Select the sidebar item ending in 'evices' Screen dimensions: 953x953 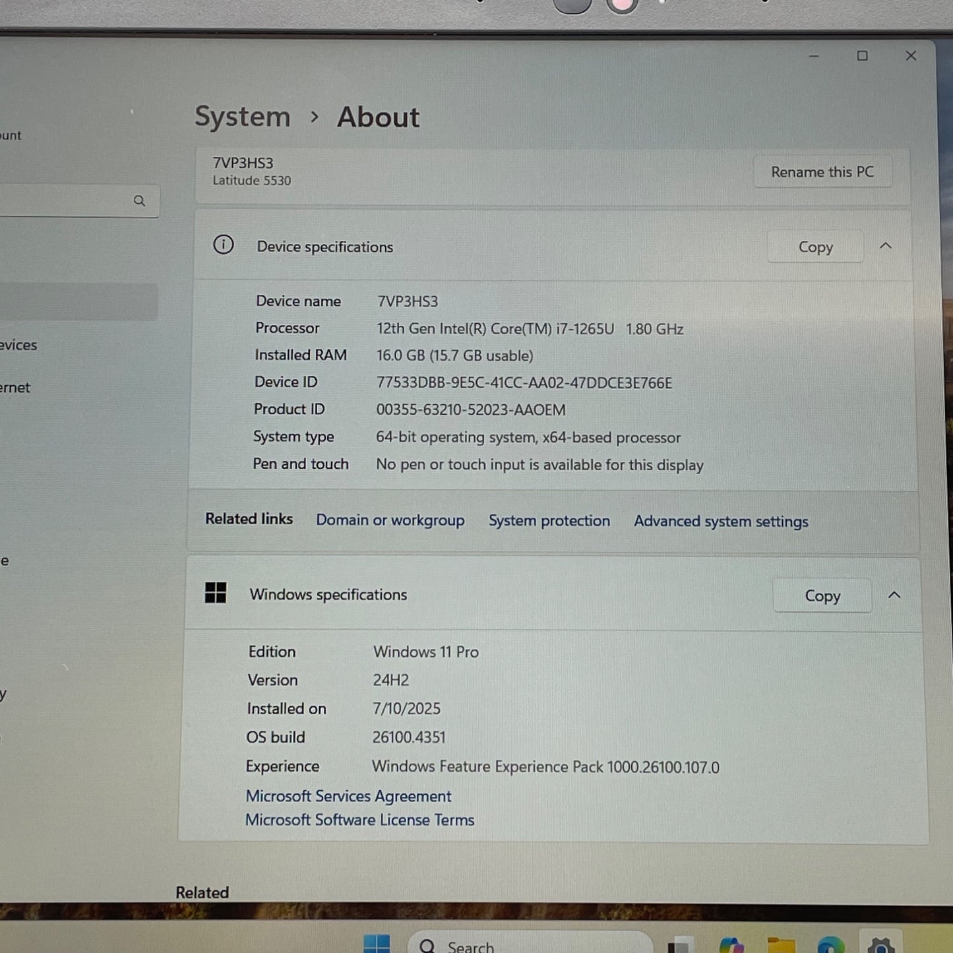pyautogui.click(x=18, y=345)
